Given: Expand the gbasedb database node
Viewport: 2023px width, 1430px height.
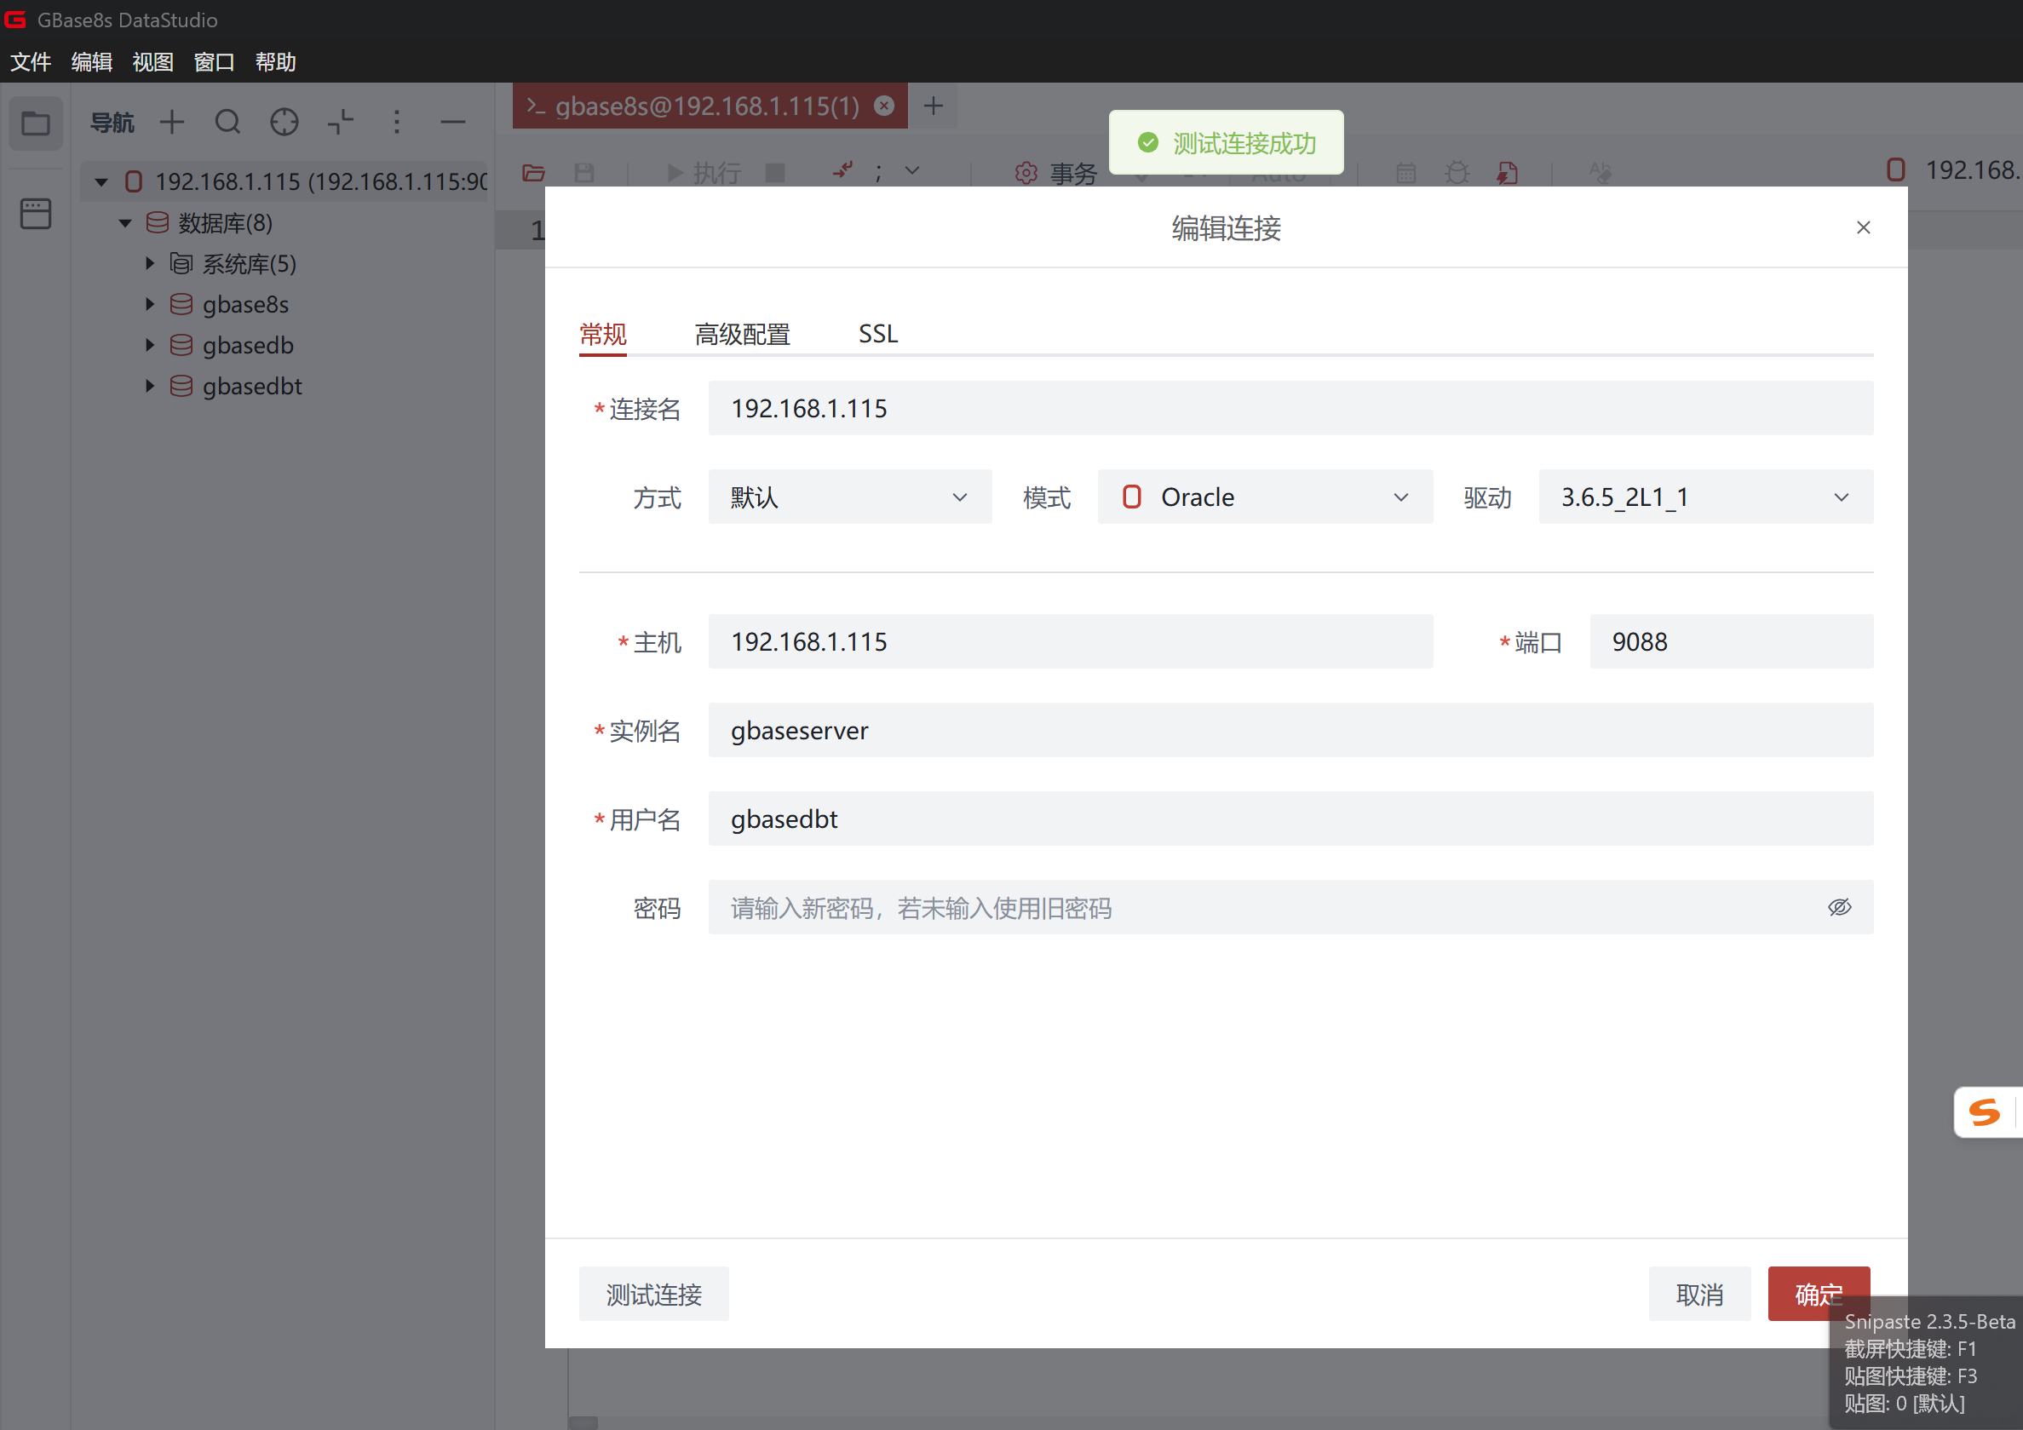Looking at the screenshot, I should (150, 344).
